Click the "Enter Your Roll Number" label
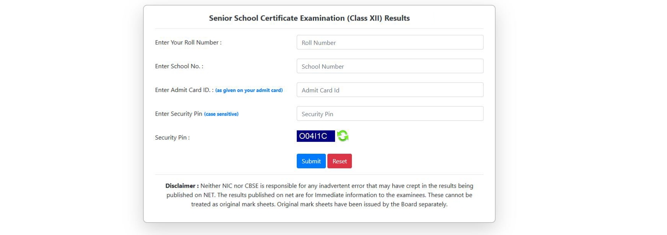The width and height of the screenshot is (667, 235). 188,42
